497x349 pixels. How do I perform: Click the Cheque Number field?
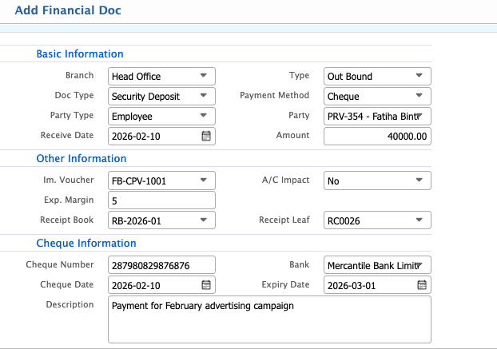[x=161, y=265]
